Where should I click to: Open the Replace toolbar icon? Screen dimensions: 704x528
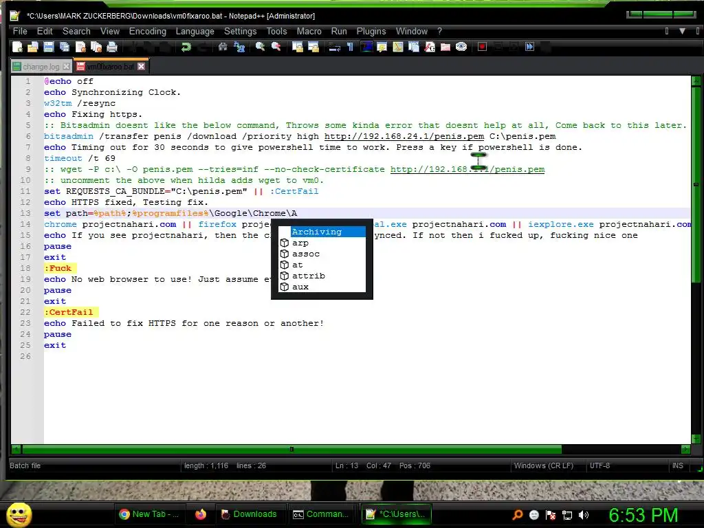pyautogui.click(x=239, y=47)
